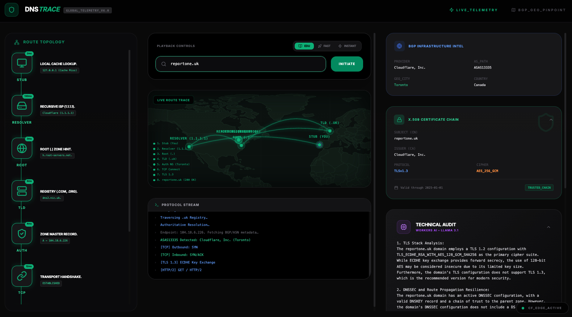Screen dimensions: 572x317
Task: Click the GLOBAL_TELEMETRY_V6.0 version badge
Action: pos(88,10)
